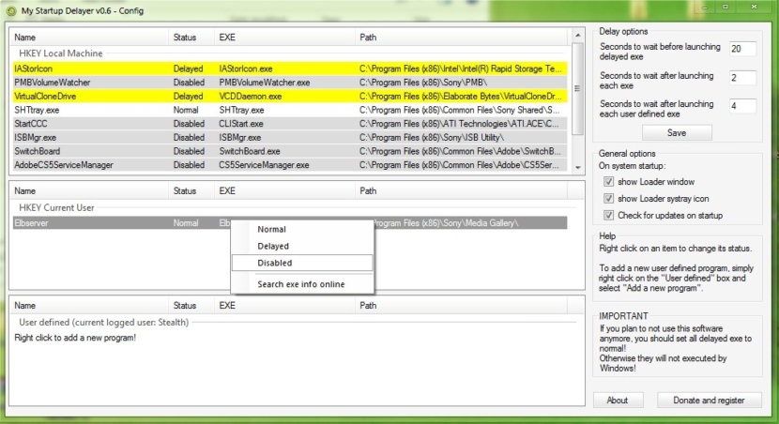The width and height of the screenshot is (779, 424).
Task: Uncheck show Loader systray icon
Action: click(x=608, y=199)
